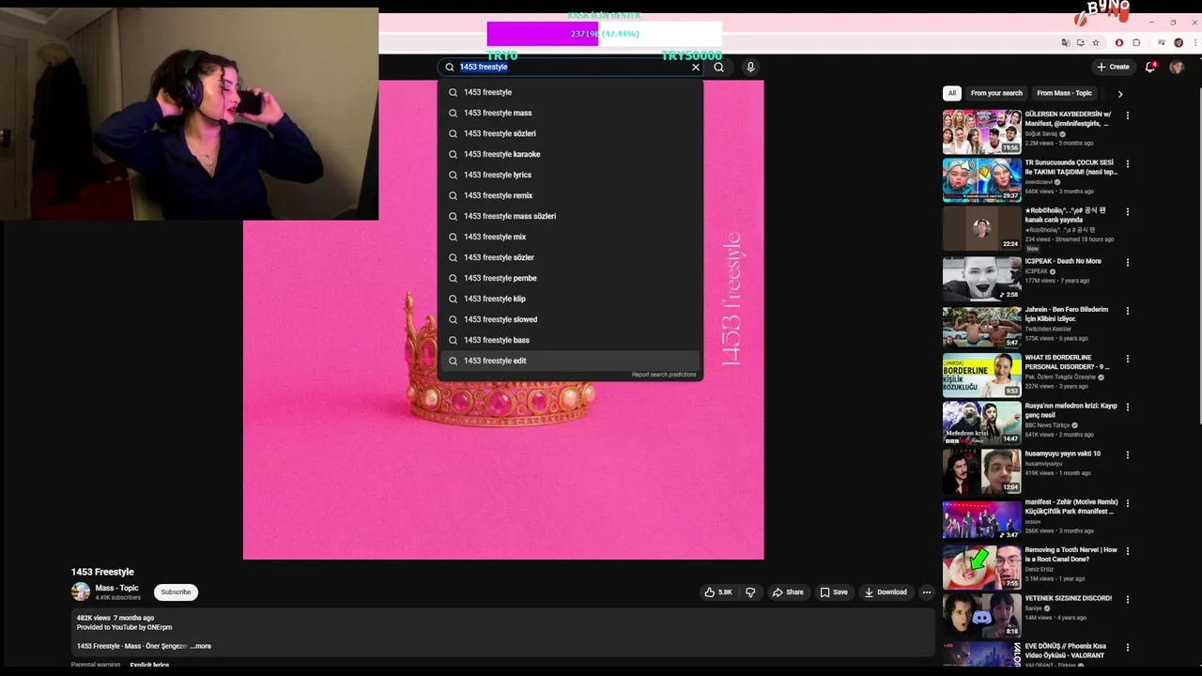Open YouTube account avatar menu
1202x676 pixels.
[x=1177, y=67]
